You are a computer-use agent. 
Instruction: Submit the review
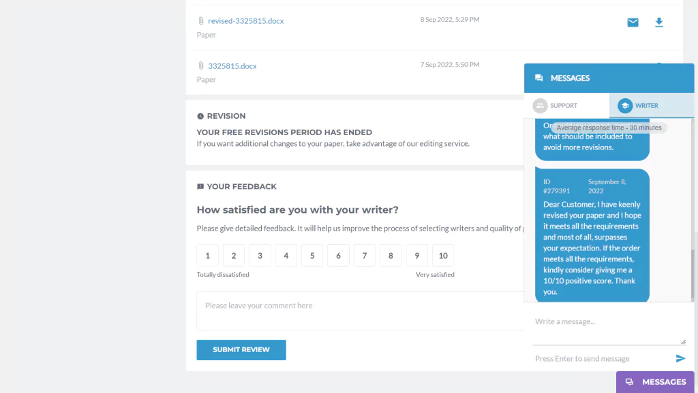241,350
